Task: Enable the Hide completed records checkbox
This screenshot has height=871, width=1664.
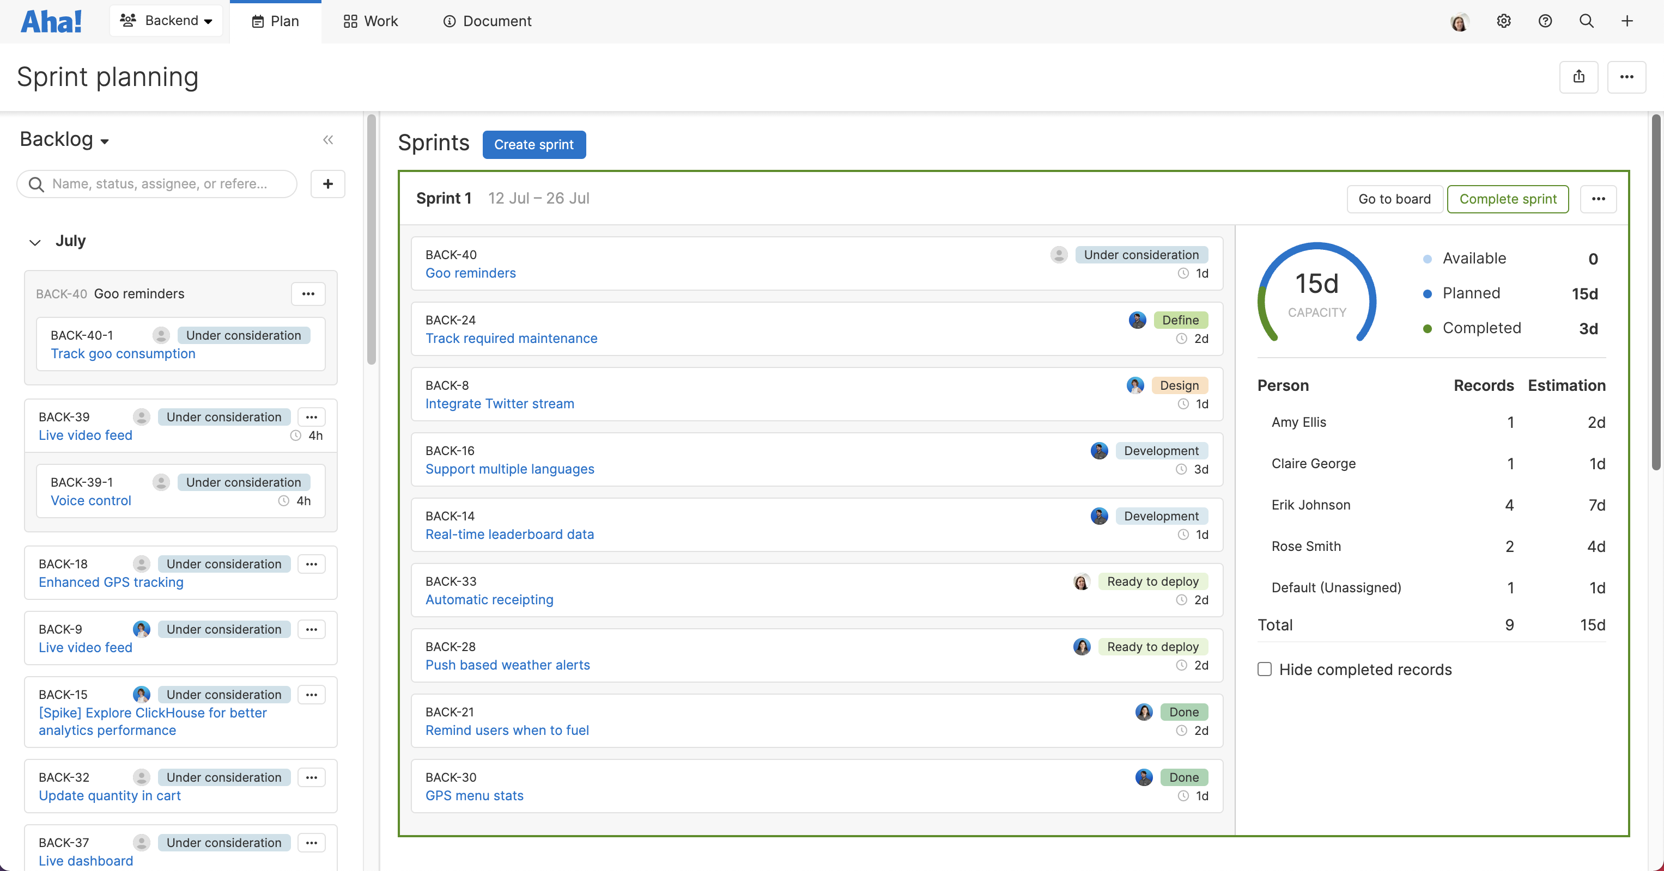Action: (1264, 670)
